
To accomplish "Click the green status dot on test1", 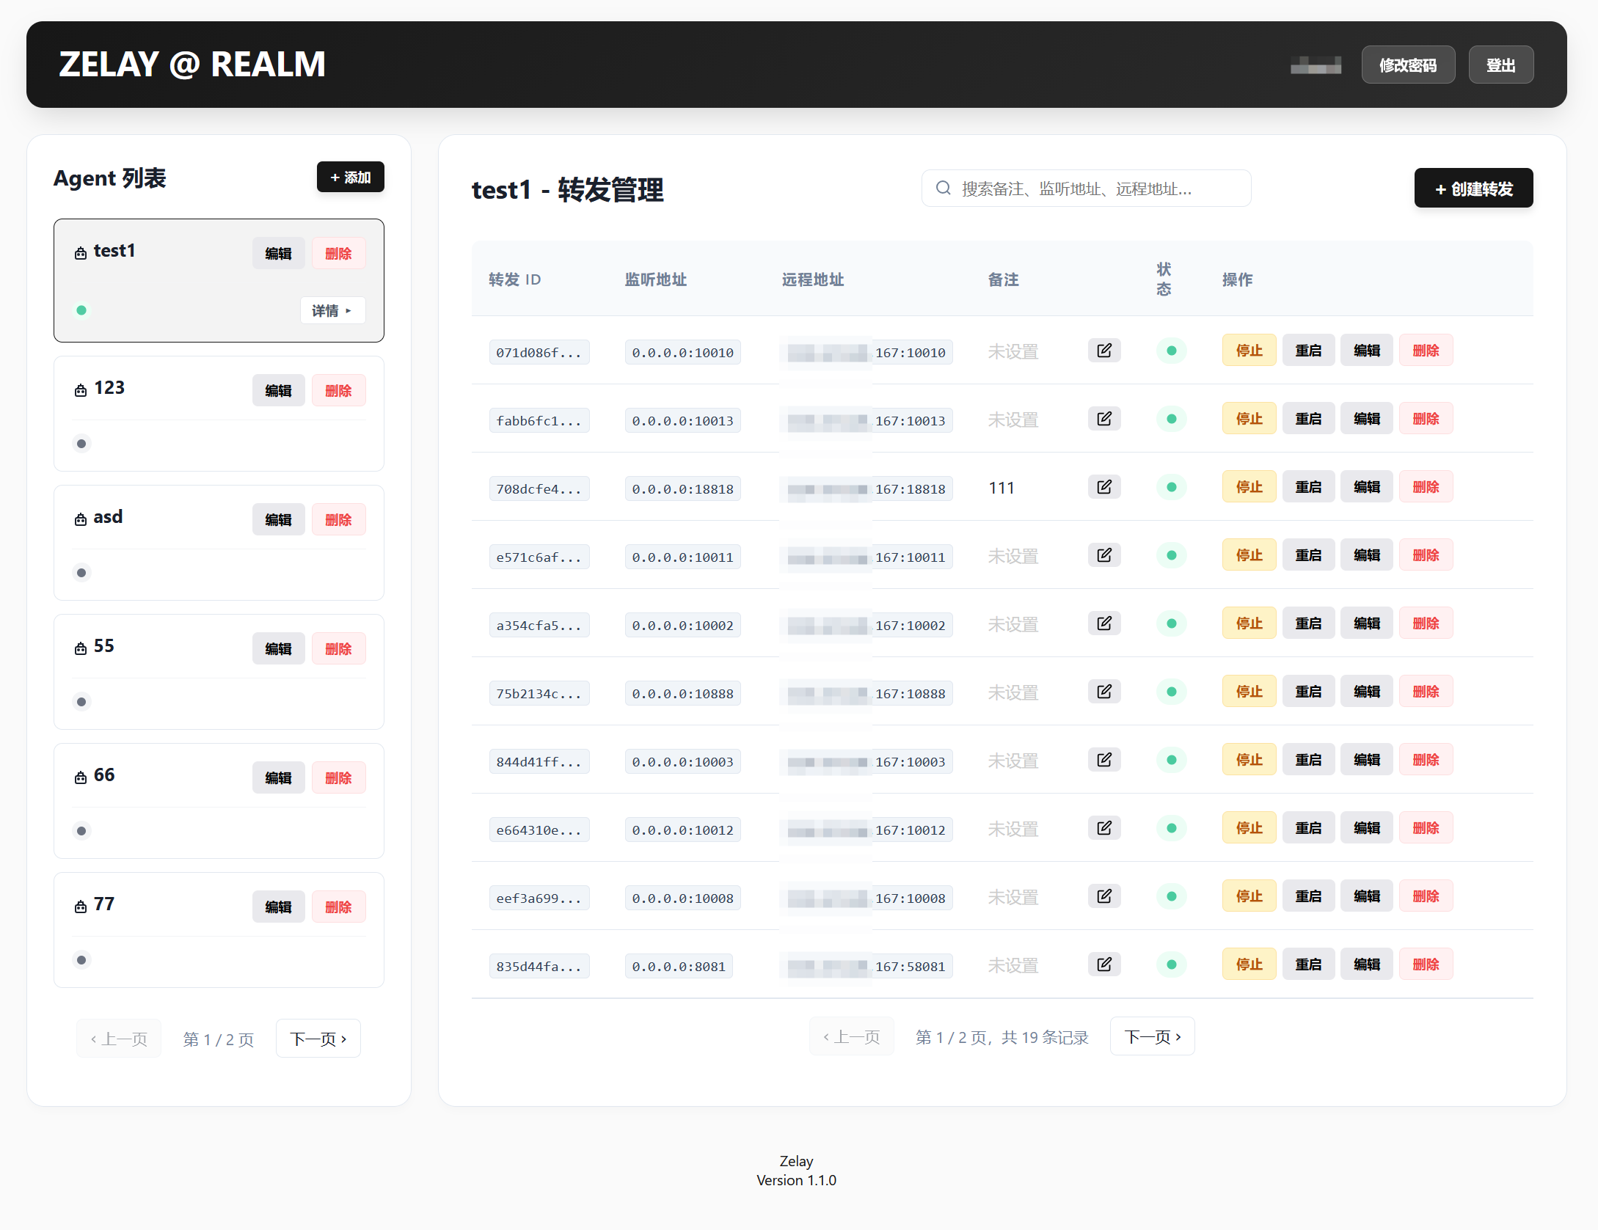I will pos(81,310).
